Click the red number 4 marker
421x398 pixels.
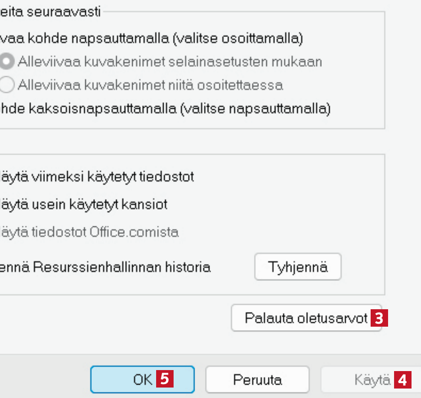point(402,380)
